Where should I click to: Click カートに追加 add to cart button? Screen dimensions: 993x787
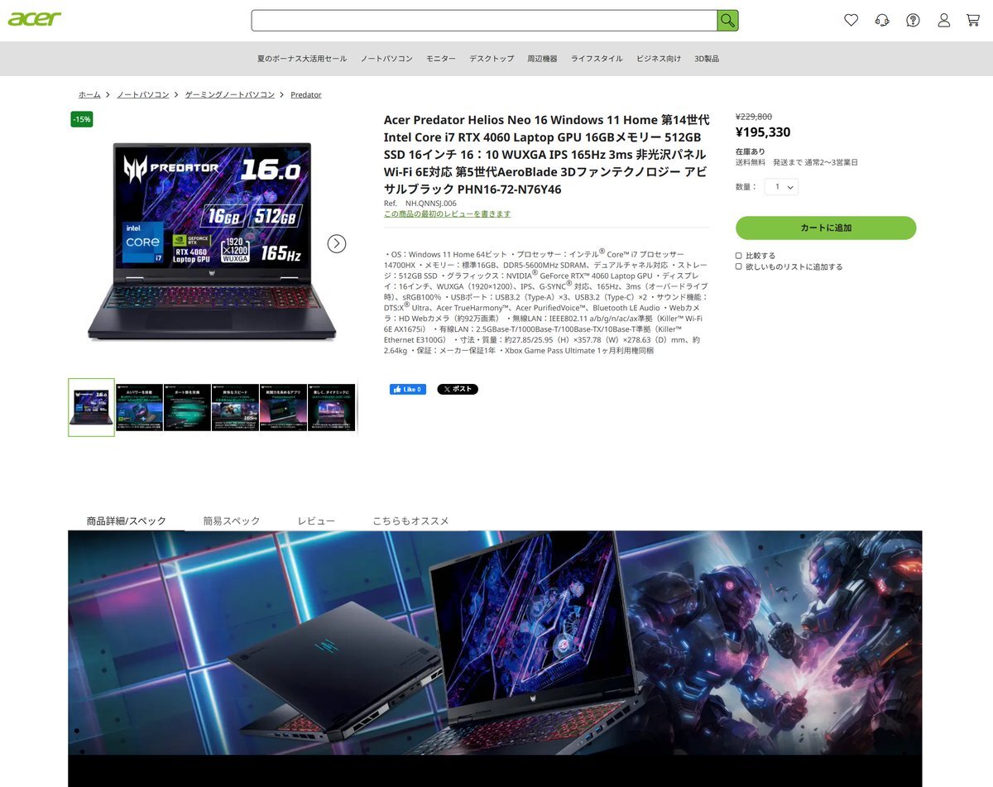pos(826,228)
